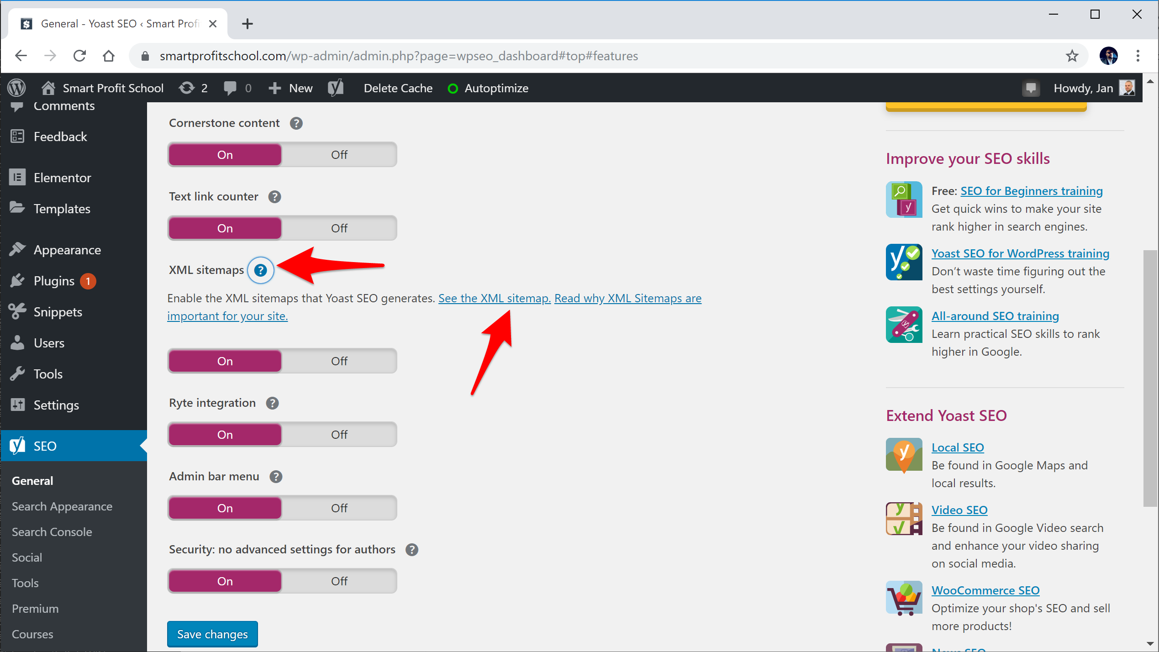Turn Security authors setting Off
Image resolution: width=1159 pixels, height=652 pixels.
pos(339,581)
